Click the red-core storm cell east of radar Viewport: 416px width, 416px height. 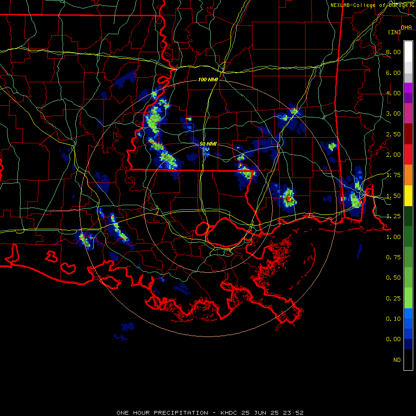coord(288,198)
